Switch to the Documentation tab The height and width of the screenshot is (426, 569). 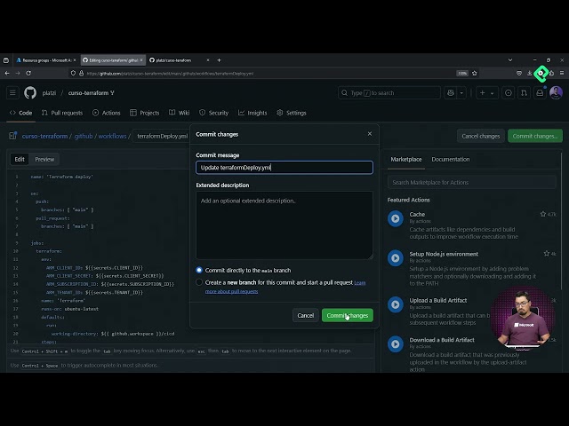[x=451, y=160]
